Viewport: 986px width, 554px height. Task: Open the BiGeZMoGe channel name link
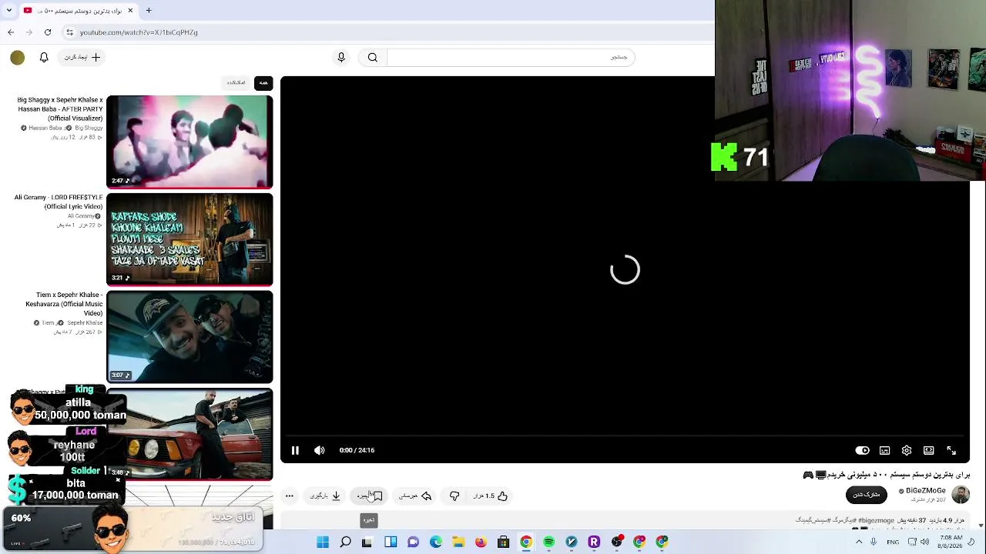pyautogui.click(x=925, y=490)
